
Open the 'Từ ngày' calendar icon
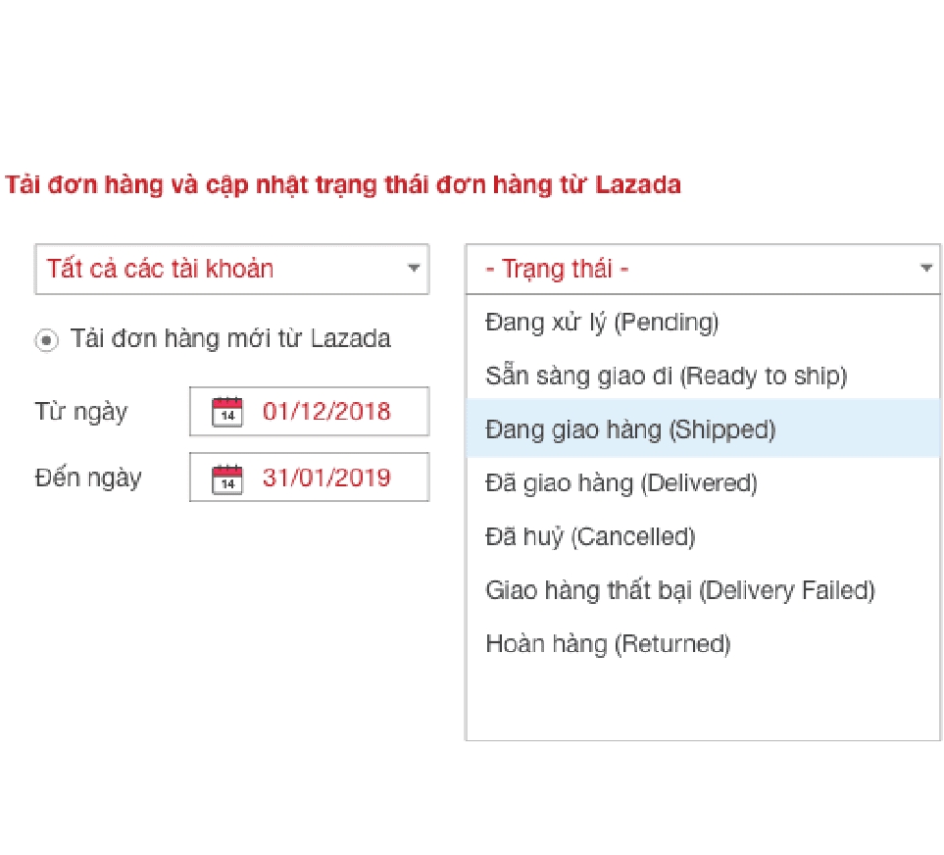coord(227,411)
